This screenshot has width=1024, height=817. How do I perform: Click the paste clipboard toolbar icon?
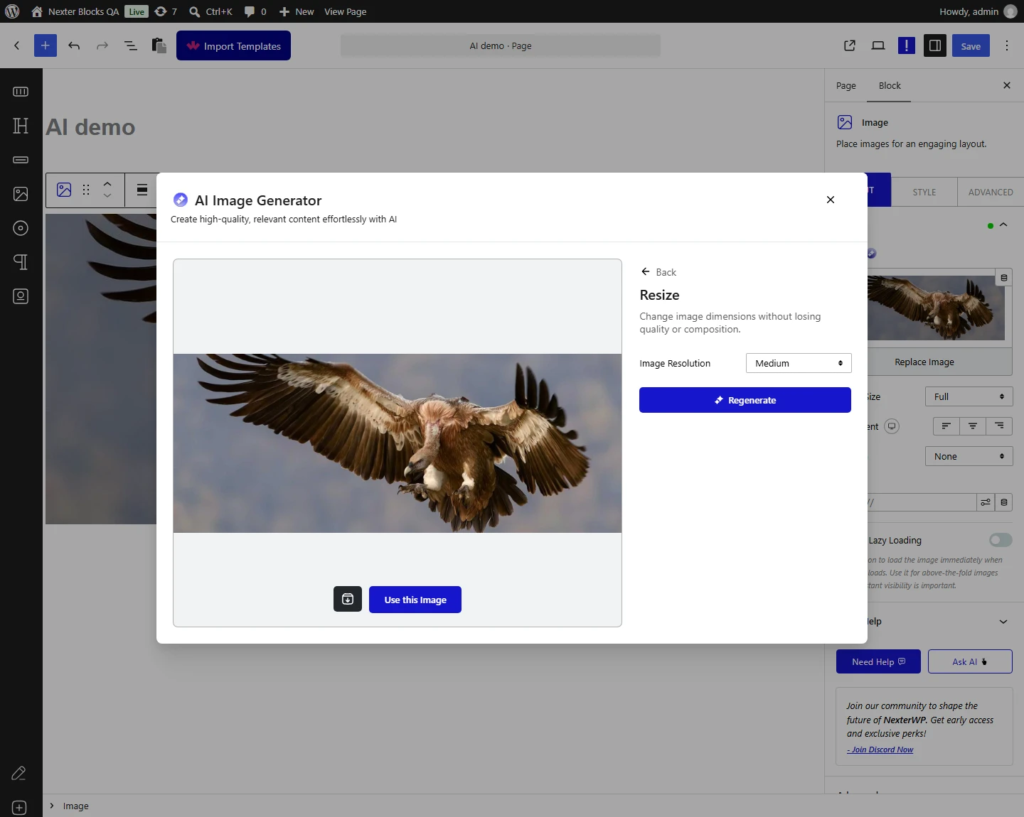(159, 45)
